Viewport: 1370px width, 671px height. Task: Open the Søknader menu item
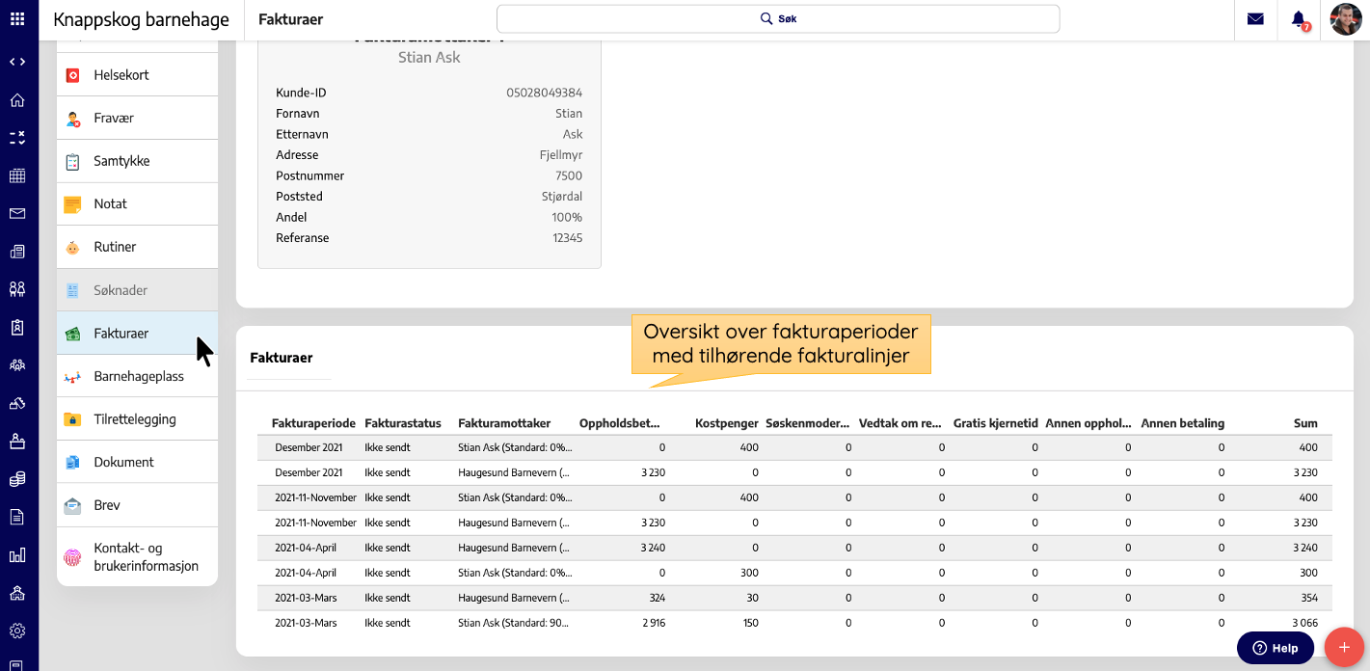point(137,290)
